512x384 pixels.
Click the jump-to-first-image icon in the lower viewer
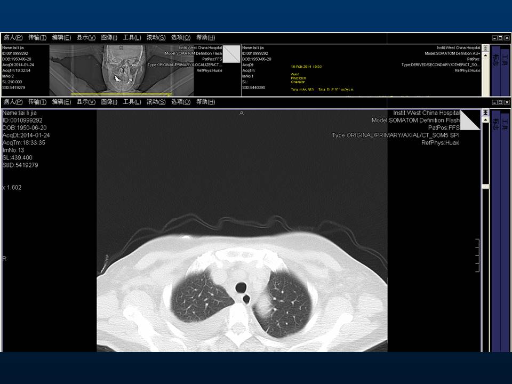click(485, 113)
